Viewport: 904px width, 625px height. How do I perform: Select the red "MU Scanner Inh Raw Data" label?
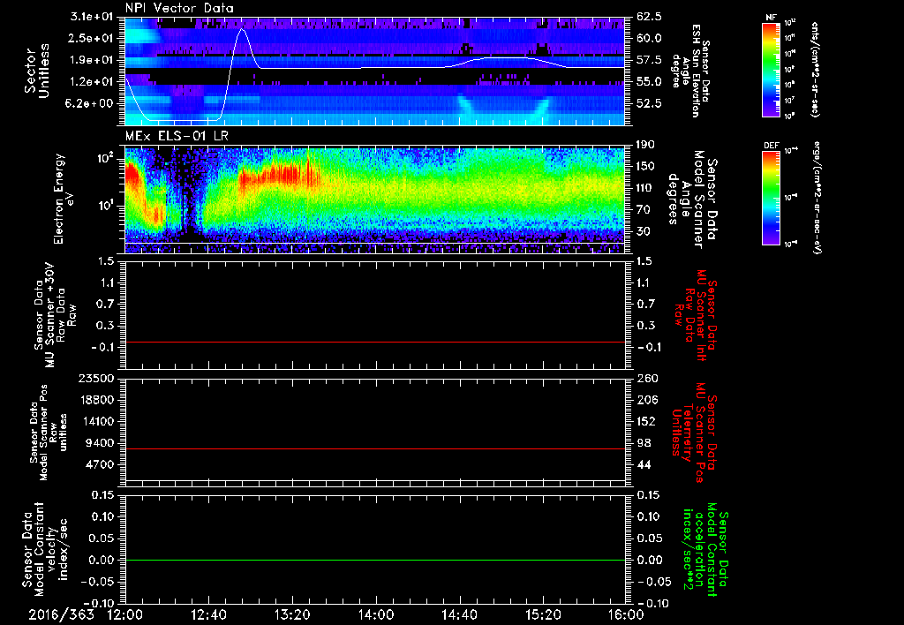695,315
